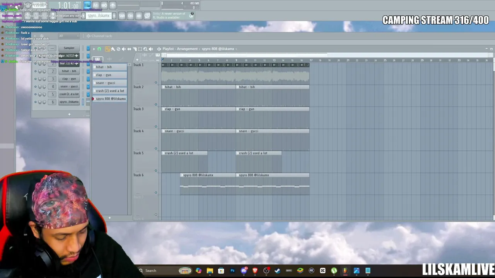Toggle mute LED for spyro channel
This screenshot has height=278, width=495.
point(36,102)
